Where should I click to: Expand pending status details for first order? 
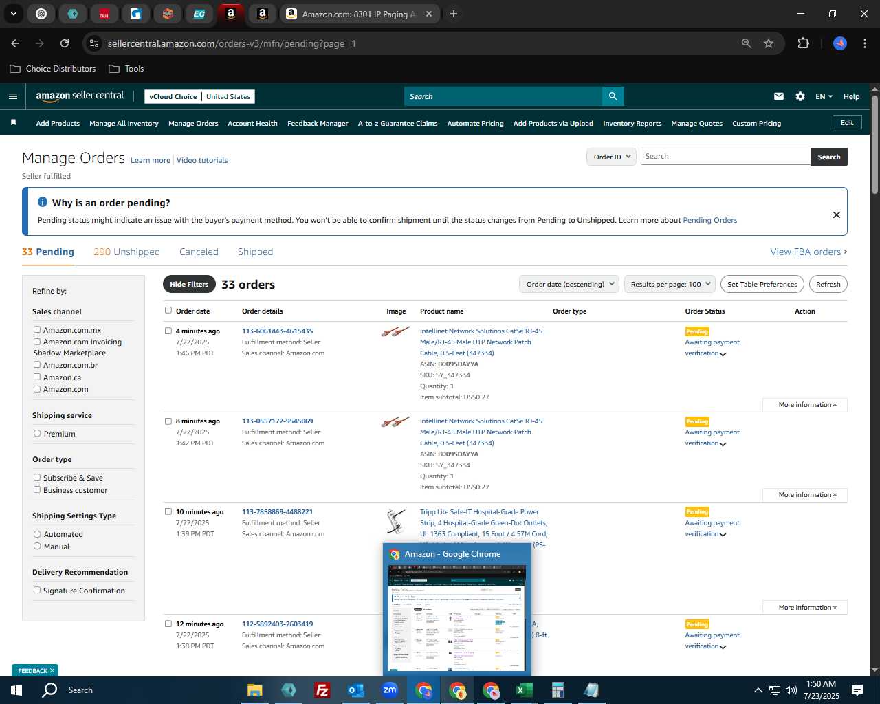click(x=723, y=354)
